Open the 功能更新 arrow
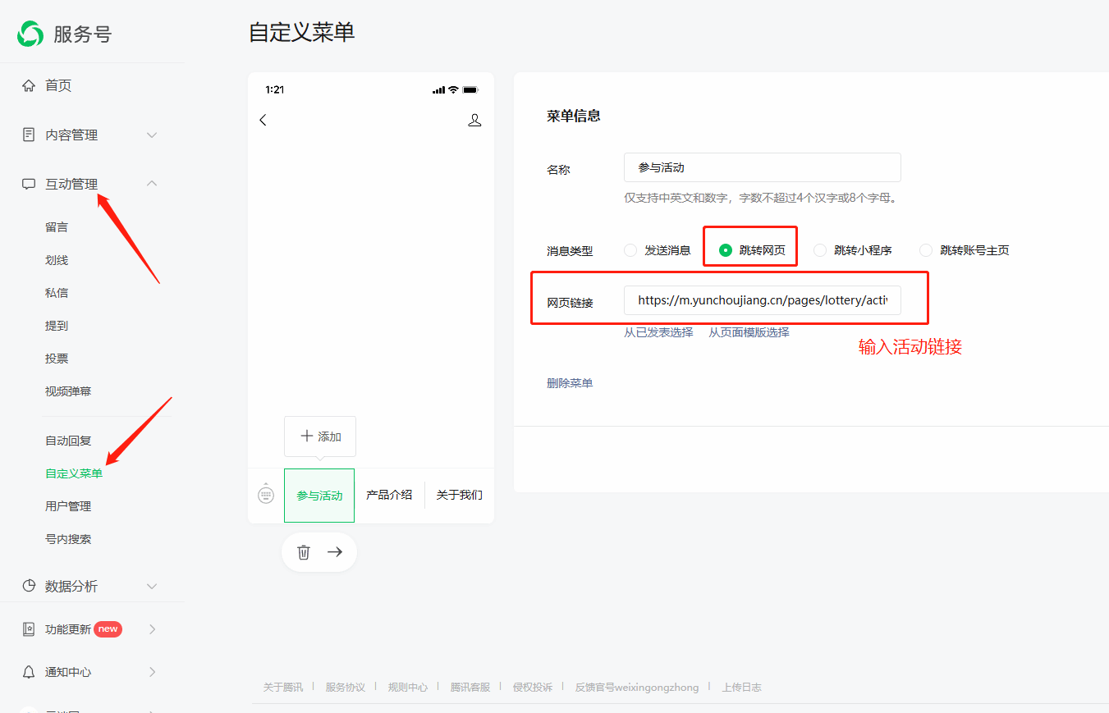This screenshot has width=1109, height=713. (153, 629)
